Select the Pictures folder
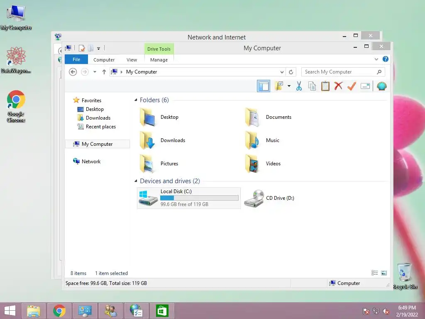 (x=159, y=164)
